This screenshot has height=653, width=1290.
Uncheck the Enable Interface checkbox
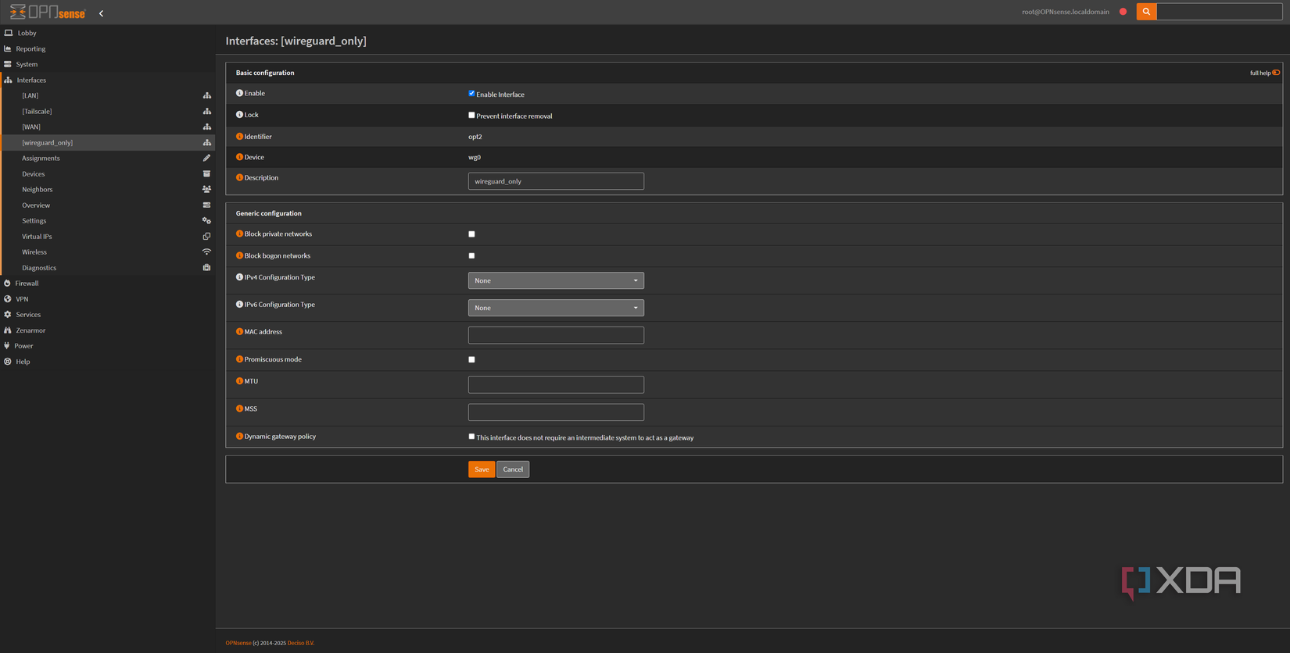[471, 94]
